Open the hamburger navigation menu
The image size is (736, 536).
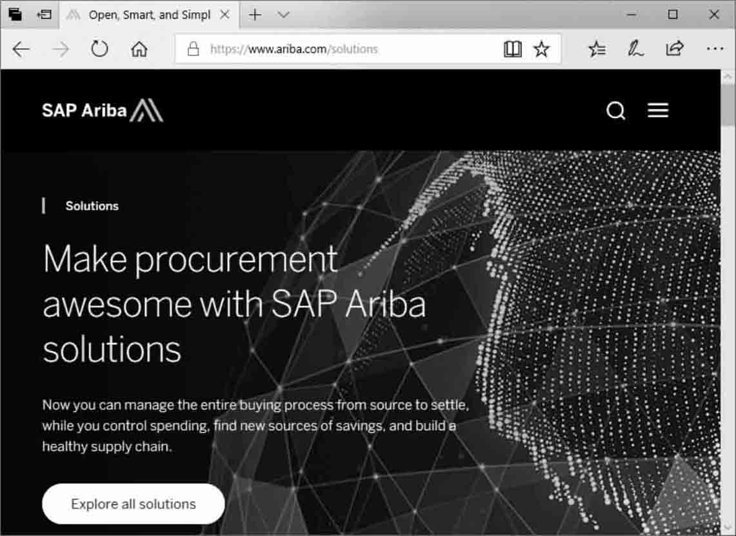658,110
